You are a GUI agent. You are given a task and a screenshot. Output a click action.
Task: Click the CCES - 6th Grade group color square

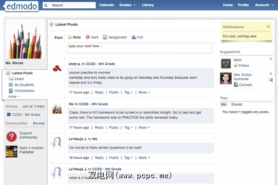9,114
